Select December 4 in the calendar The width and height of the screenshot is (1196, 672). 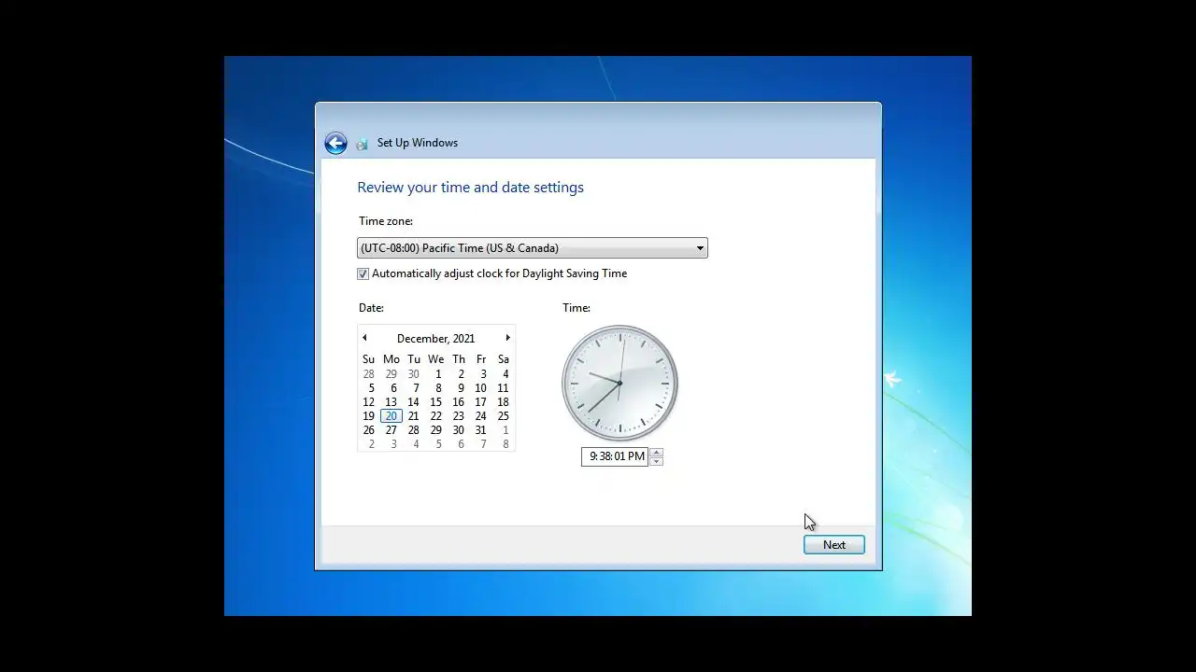[505, 374]
